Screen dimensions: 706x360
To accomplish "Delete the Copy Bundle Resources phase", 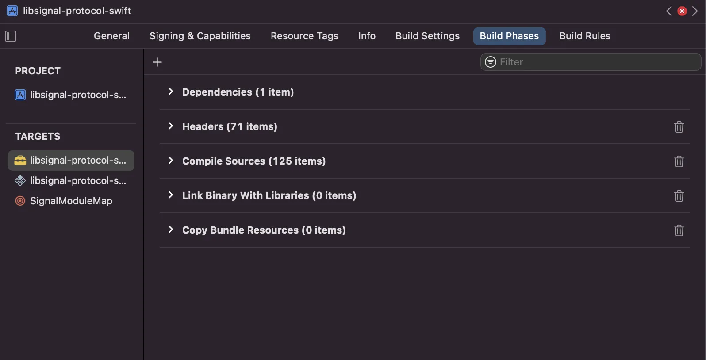I will point(679,230).
